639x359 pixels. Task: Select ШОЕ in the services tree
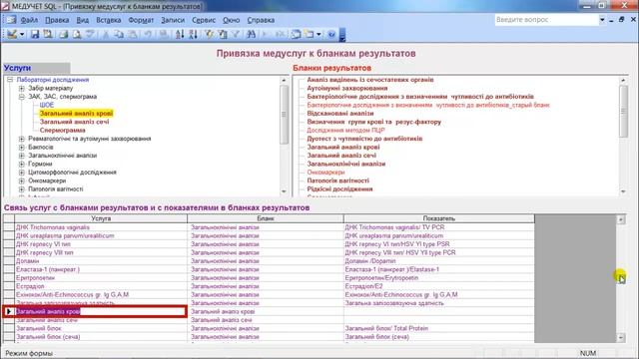[47, 105]
